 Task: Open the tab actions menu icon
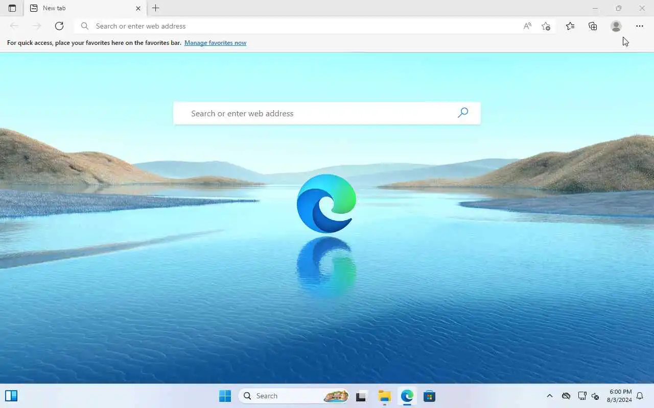[x=12, y=8]
